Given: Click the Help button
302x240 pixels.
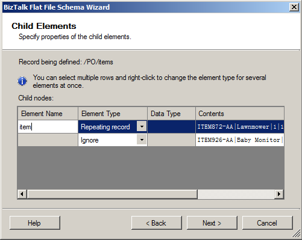Looking at the screenshot, I should click(x=35, y=223).
